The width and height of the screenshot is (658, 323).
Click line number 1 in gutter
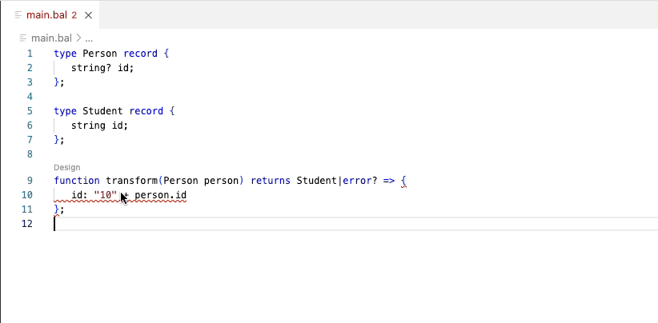30,54
